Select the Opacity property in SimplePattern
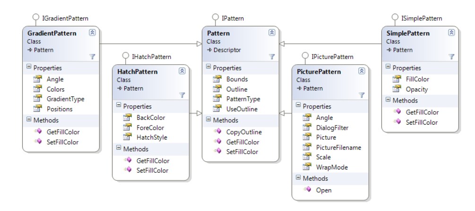This screenshot has width=475, height=211. pos(416,89)
